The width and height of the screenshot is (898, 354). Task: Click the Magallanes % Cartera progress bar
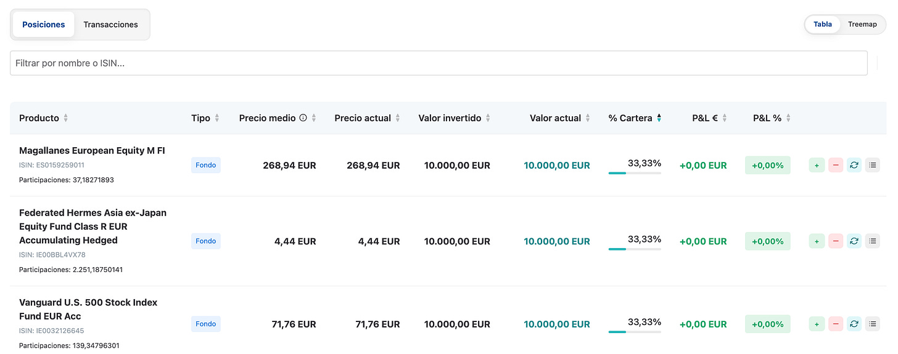635,173
